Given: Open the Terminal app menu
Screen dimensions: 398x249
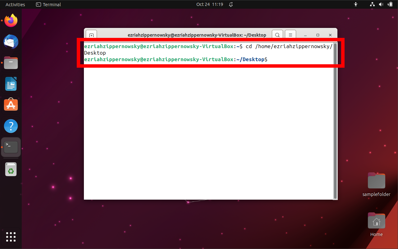Looking at the screenshot, I should pos(48,4).
